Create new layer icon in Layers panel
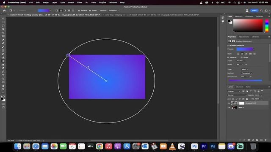Screen dimensions: 271x152 click(x=261, y=140)
